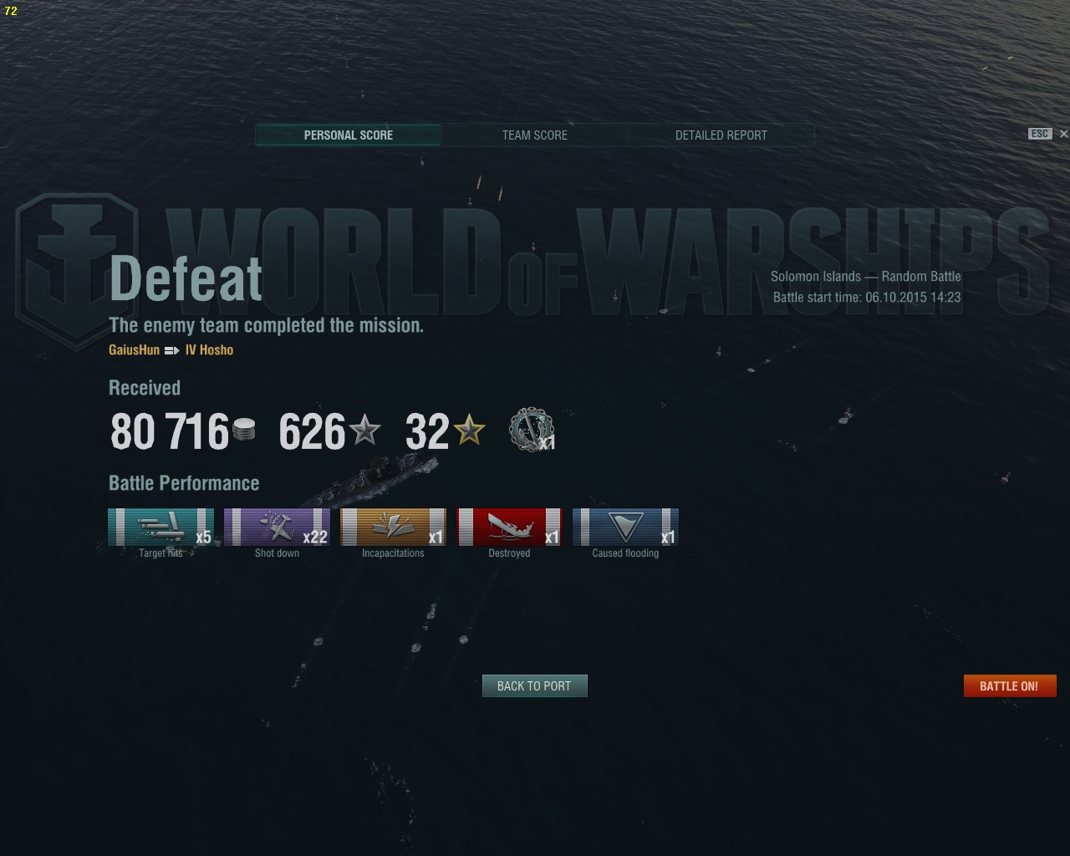1070x856 pixels.
Task: Click the achievement medal badge icon
Action: point(532,430)
